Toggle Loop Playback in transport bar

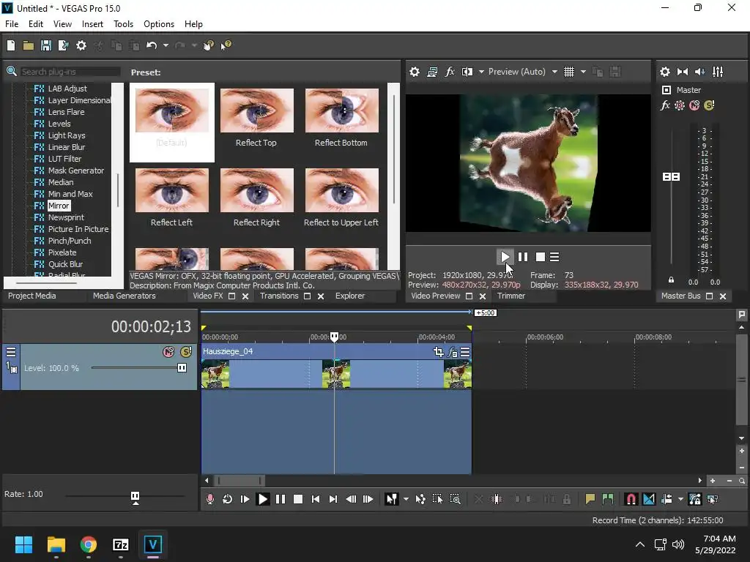pyautogui.click(x=227, y=499)
